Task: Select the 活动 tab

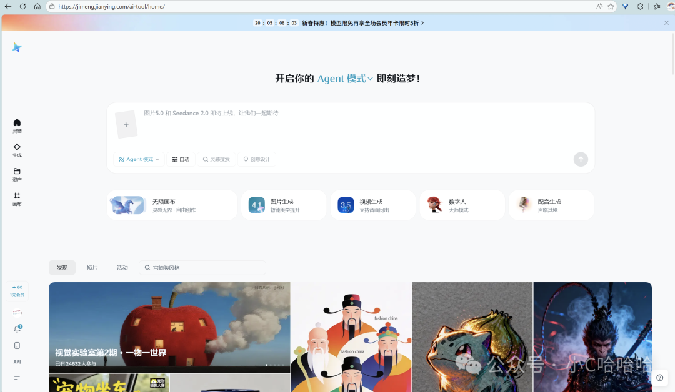Action: tap(122, 267)
